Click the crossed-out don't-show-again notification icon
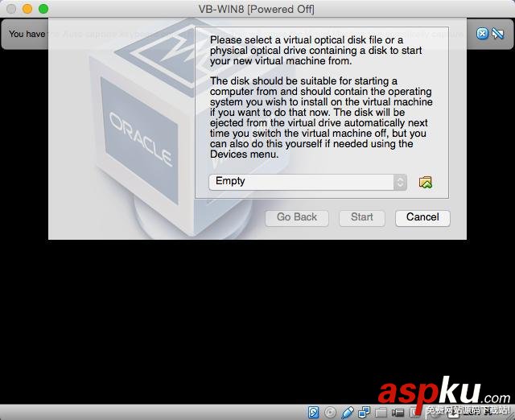Image resolution: width=515 pixels, height=420 pixels. click(x=498, y=34)
